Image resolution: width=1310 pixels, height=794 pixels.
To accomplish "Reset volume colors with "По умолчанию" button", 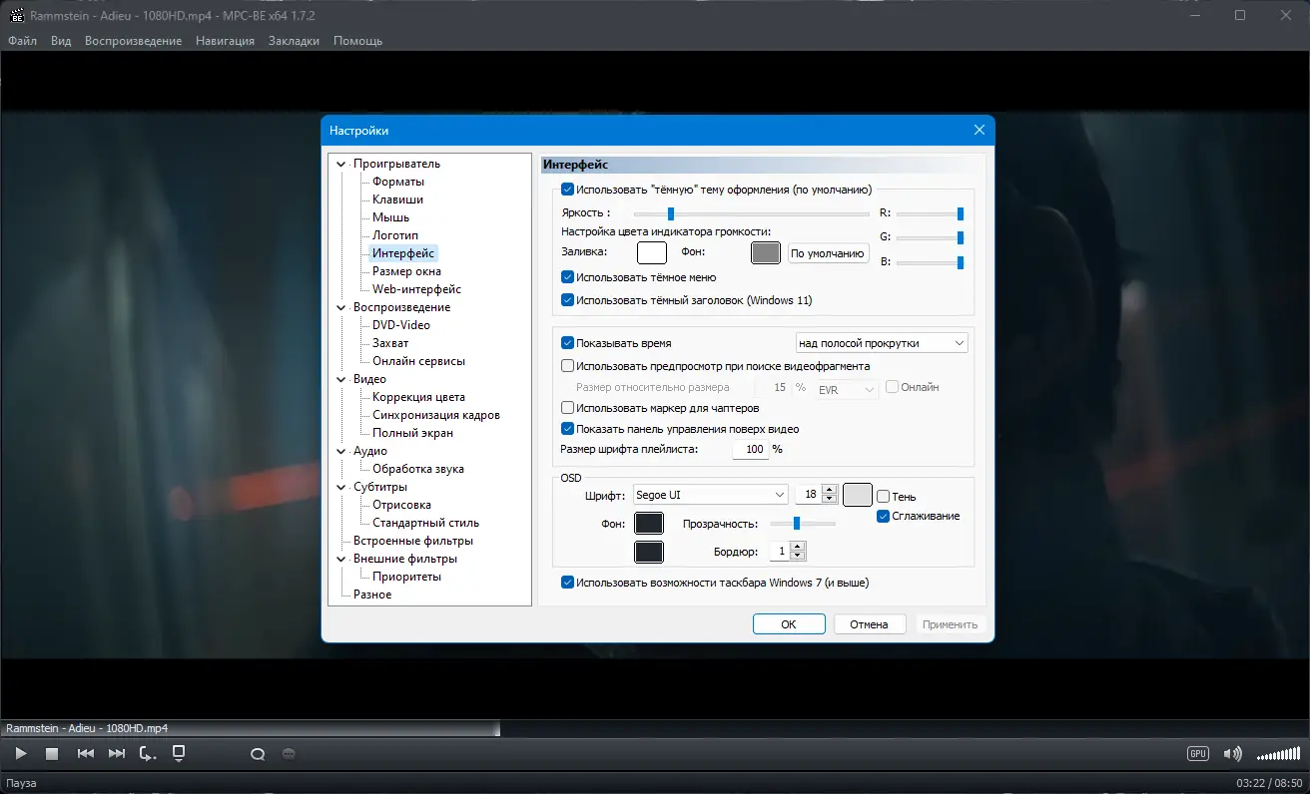I will coord(827,253).
